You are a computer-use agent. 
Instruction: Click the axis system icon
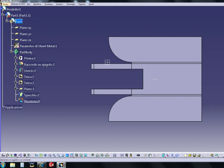tap(154, 155)
